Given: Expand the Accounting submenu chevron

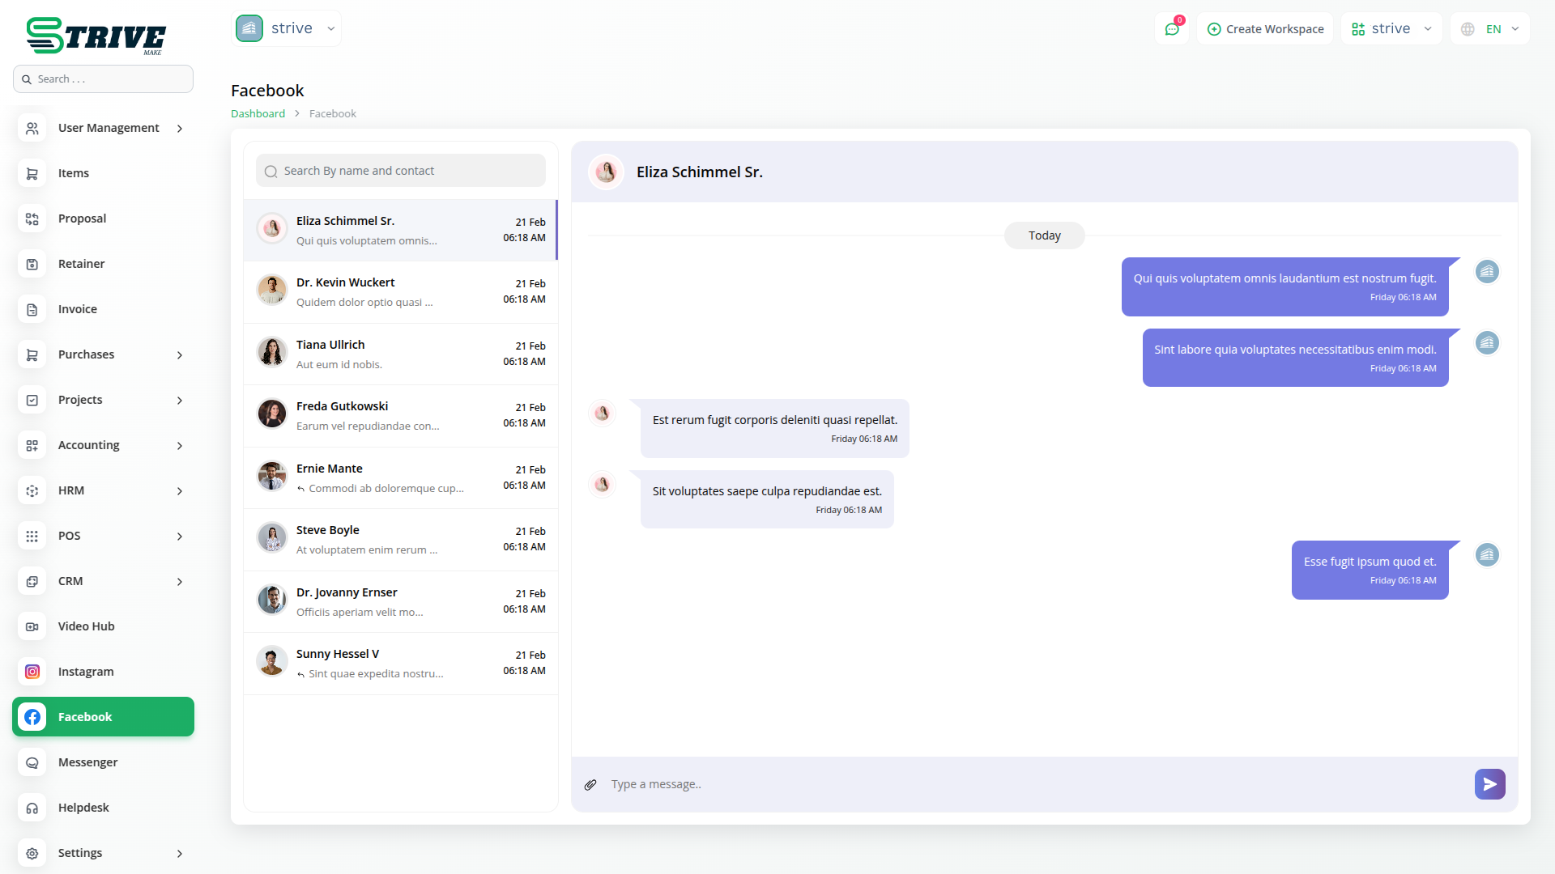Looking at the screenshot, I should click(x=180, y=446).
